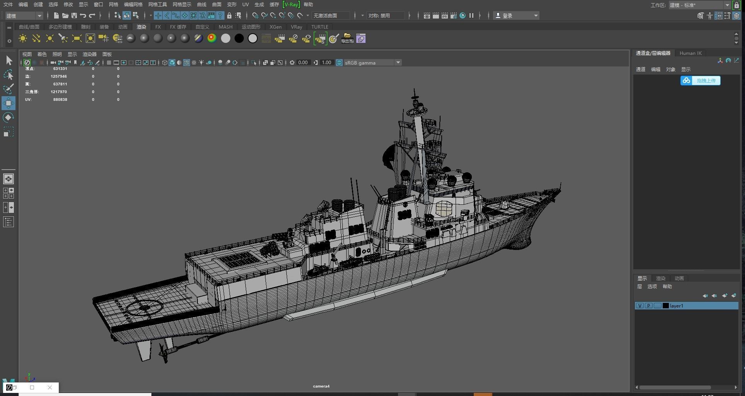
Task: Open a scene with folder icon
Action: (65, 15)
